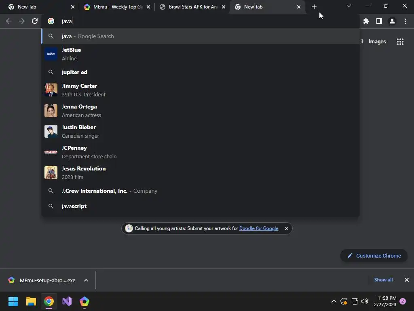Open volume control tray icon
414x311 pixels.
pos(365,301)
